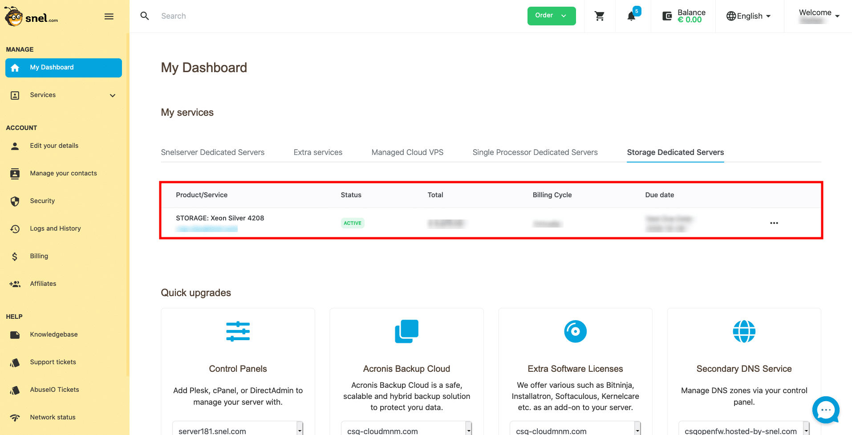
Task: Click the Balance wallet icon
Action: 667,16
